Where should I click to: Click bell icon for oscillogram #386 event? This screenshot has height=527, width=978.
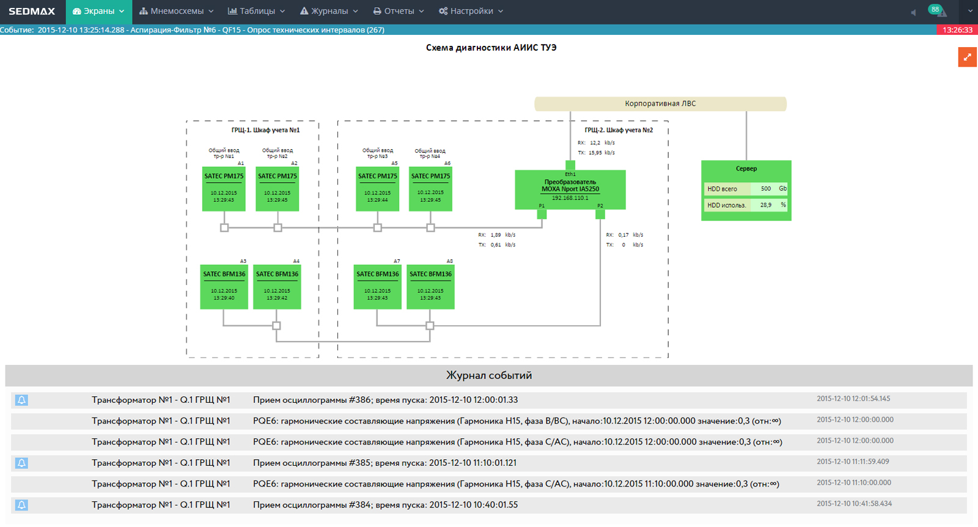[x=21, y=400]
